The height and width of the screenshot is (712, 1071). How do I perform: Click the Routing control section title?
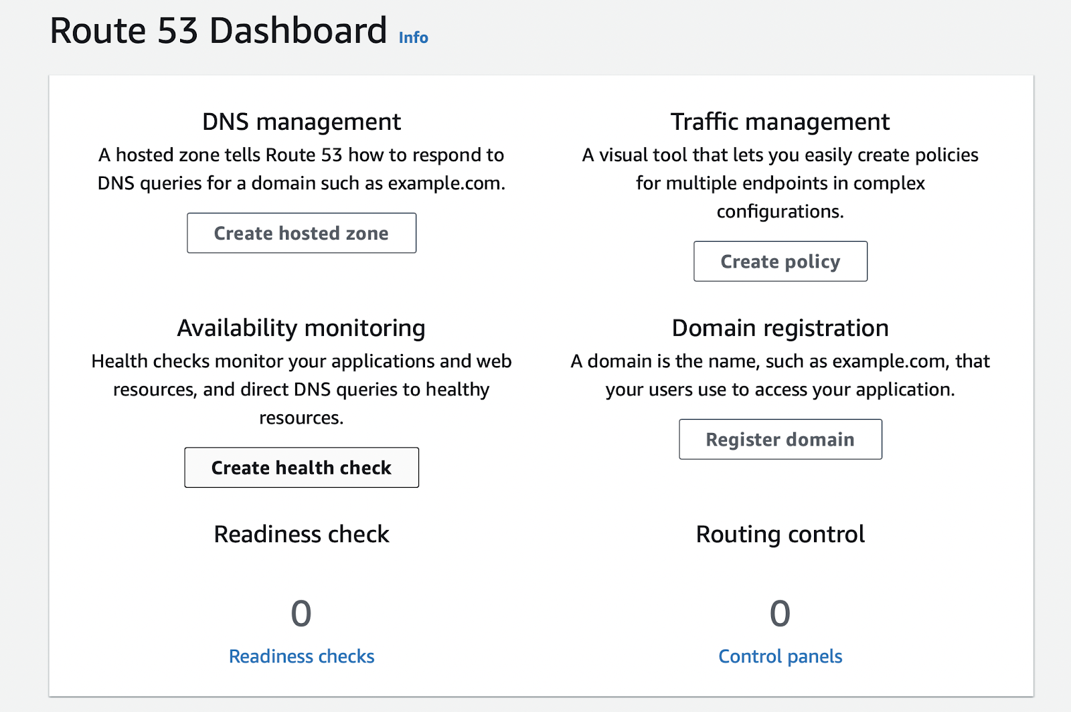[x=780, y=534]
